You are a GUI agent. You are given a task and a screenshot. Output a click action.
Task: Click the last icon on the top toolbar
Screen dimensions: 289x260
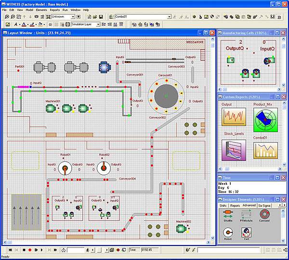[279, 17]
